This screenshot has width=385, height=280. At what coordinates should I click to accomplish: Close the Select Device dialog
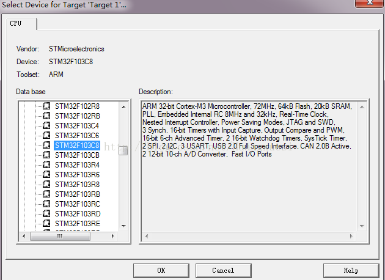tap(370, 4)
